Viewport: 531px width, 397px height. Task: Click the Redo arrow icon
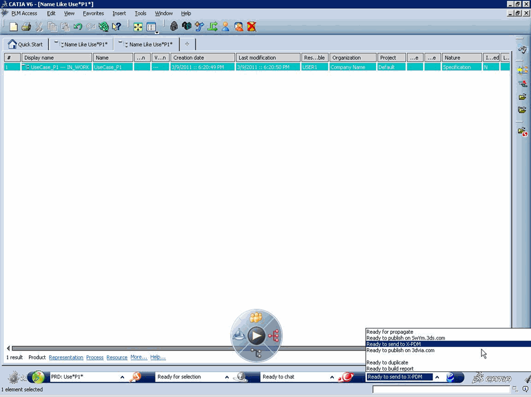pyautogui.click(x=90, y=27)
